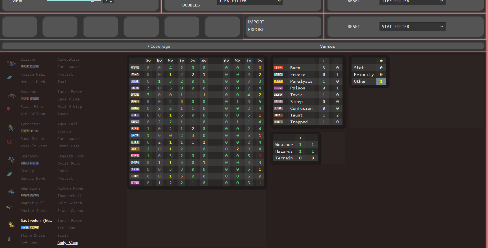Click Gliscor's Acrobatics move

pyautogui.click(x=68, y=60)
